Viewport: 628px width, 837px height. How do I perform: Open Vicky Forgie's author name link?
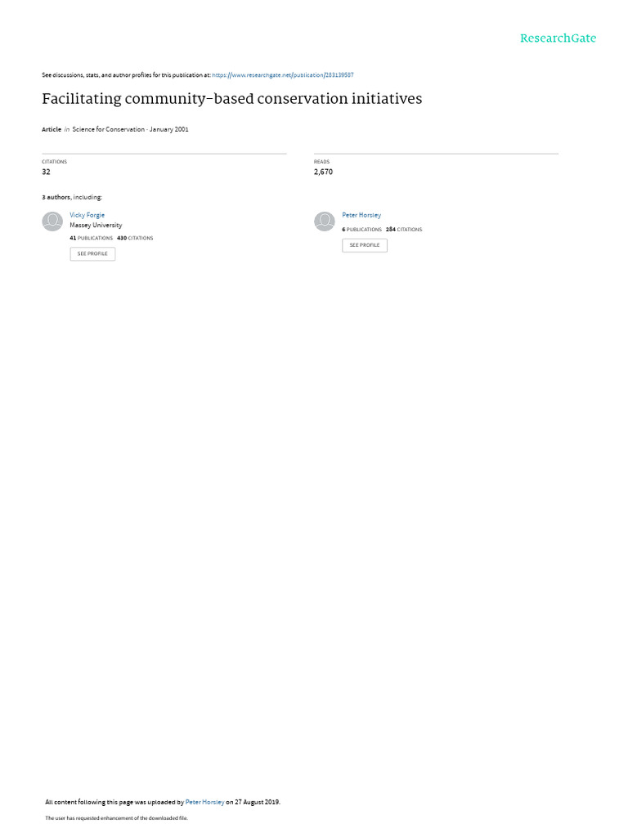coord(87,215)
